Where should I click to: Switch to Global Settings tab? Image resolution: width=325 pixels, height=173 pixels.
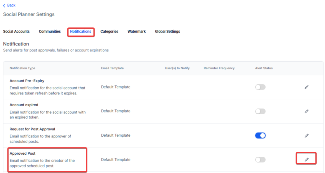(x=167, y=32)
